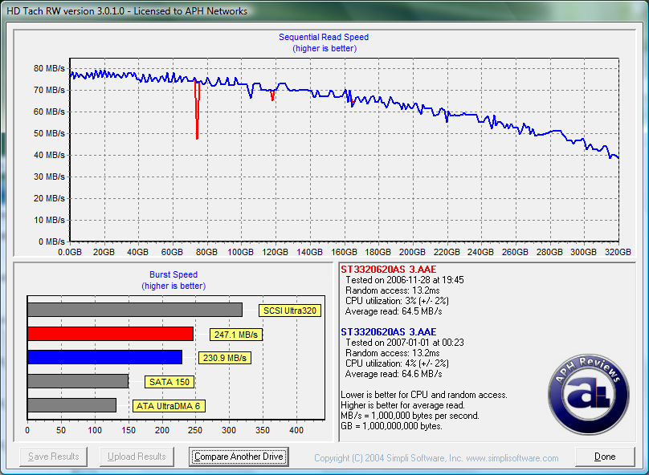The image size is (649, 475).
Task: Open the www.simplisoftware.com link
Action: 511,458
